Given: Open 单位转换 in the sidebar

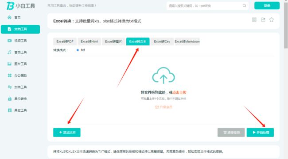Looking at the screenshot, I should 17,99.
